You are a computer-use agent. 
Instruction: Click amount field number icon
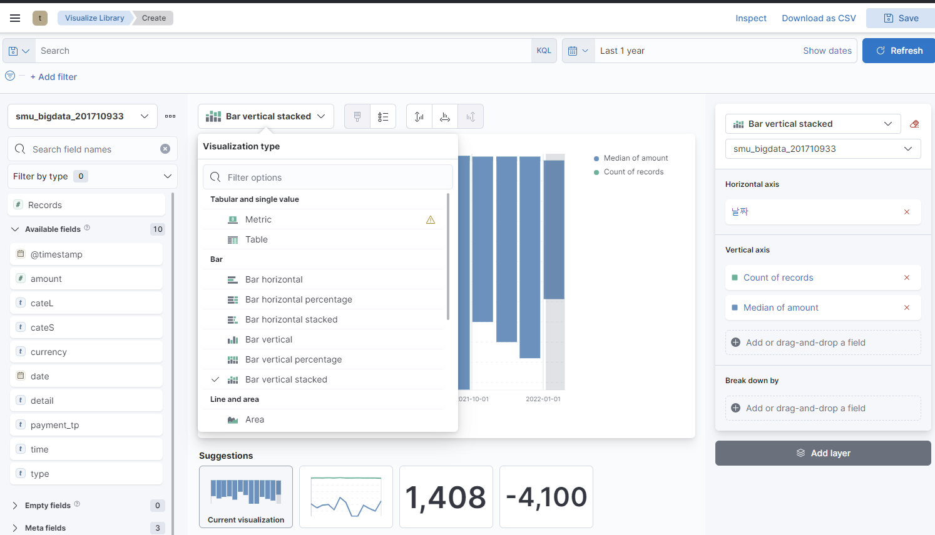coord(21,278)
